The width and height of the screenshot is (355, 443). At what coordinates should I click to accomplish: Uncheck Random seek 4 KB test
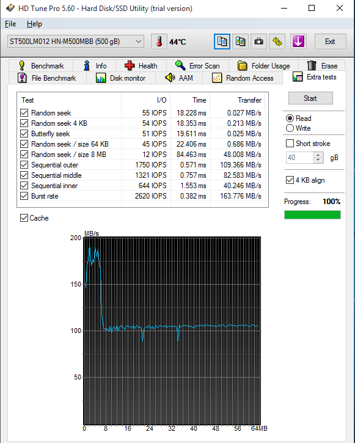coord(24,123)
